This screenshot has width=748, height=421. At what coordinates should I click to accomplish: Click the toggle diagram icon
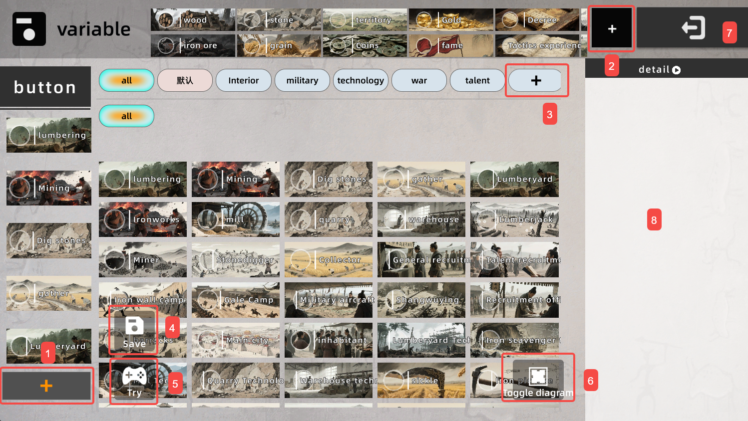click(538, 376)
